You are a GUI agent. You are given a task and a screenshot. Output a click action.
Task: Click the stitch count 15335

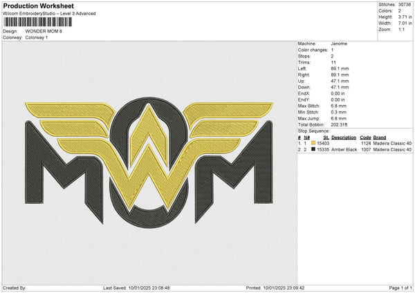pyautogui.click(x=323, y=150)
